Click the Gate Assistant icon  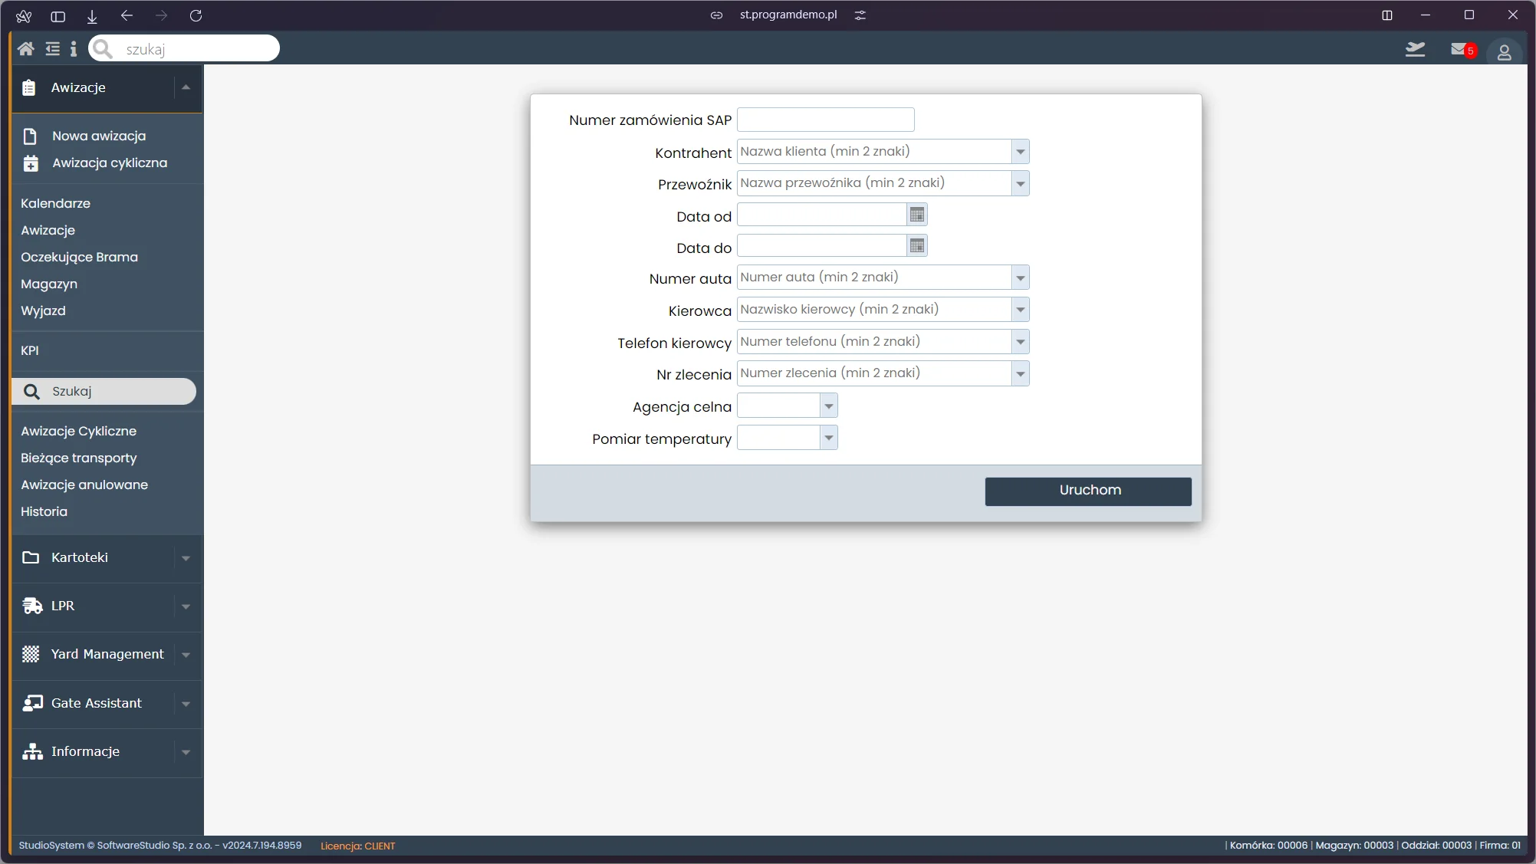tap(32, 703)
